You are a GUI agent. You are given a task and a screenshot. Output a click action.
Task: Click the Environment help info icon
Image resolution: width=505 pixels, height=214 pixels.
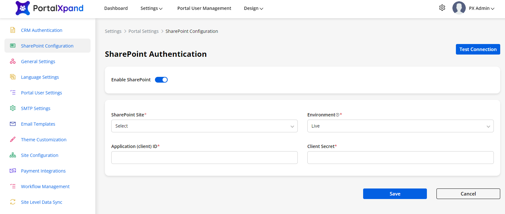337,115
